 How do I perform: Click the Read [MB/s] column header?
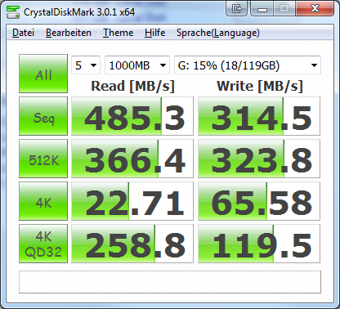[132, 86]
